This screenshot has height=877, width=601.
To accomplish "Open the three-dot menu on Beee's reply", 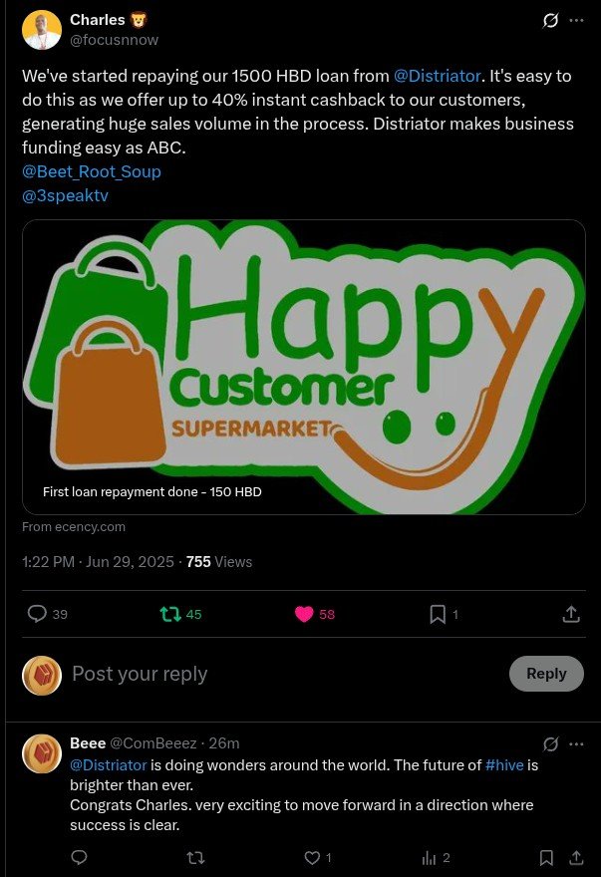I will pyautogui.click(x=576, y=743).
